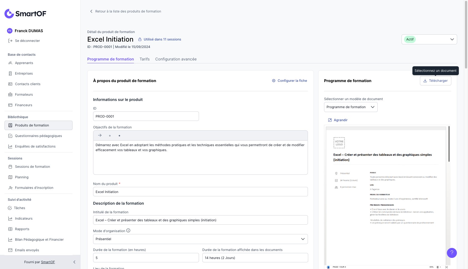Click the fullscreen icon in document preview footer
The height and width of the screenshot is (269, 468).
coord(446,267)
